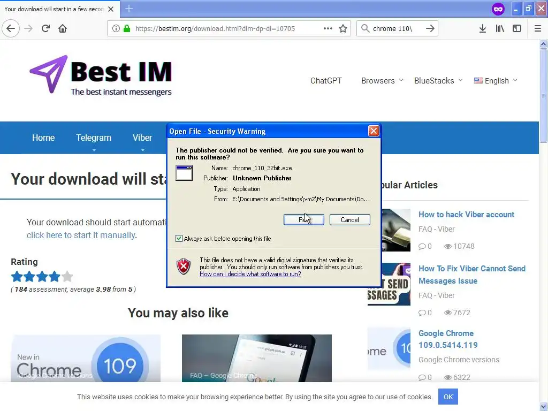Open 'How To Fix Viber Cannot Send Messages Issue'
The image size is (548, 411).
(472, 275)
